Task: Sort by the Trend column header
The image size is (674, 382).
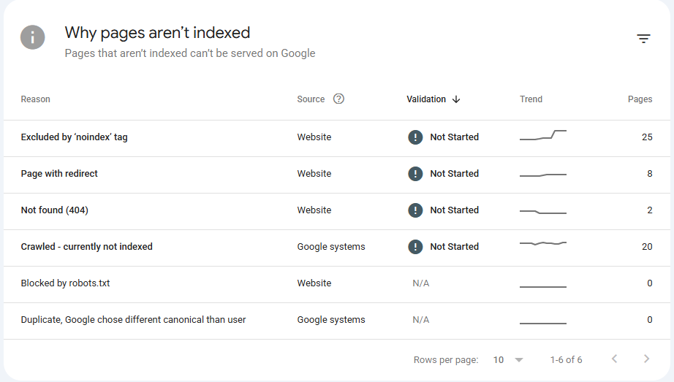Action: tap(531, 99)
